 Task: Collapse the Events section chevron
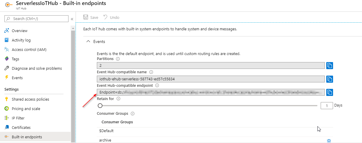[x=88, y=41]
